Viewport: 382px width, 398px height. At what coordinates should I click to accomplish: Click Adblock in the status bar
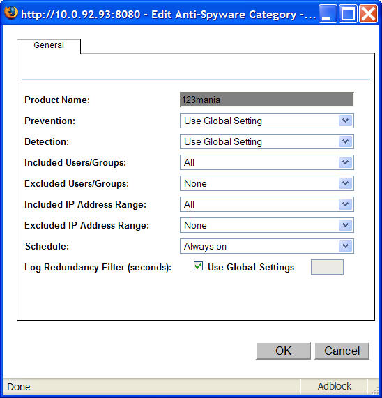335,386
